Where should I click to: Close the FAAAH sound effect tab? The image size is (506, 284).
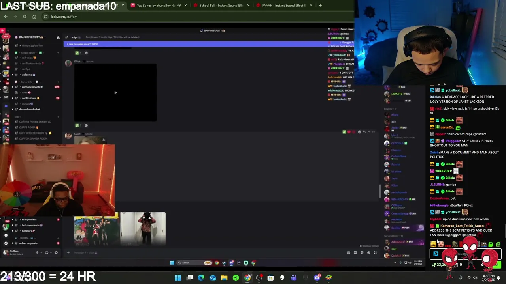[311, 6]
